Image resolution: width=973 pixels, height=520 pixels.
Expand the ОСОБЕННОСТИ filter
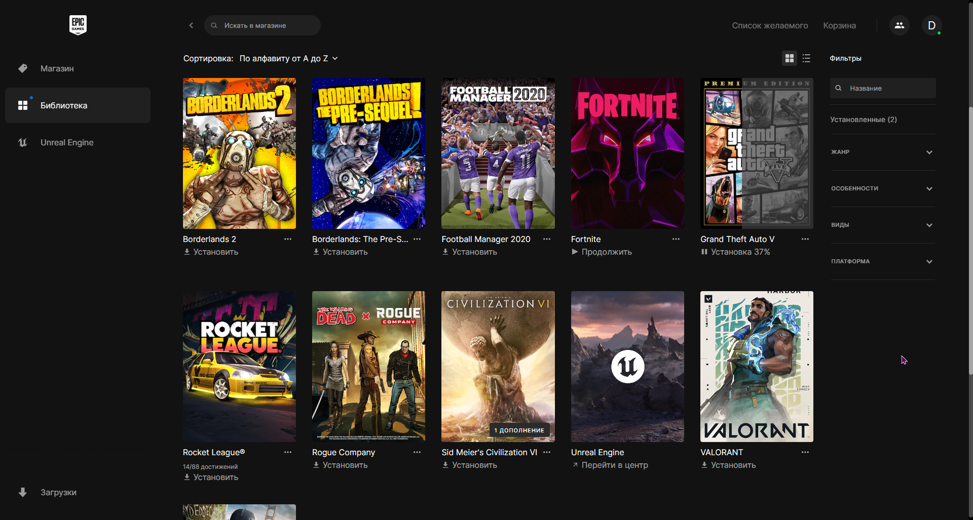tap(882, 188)
